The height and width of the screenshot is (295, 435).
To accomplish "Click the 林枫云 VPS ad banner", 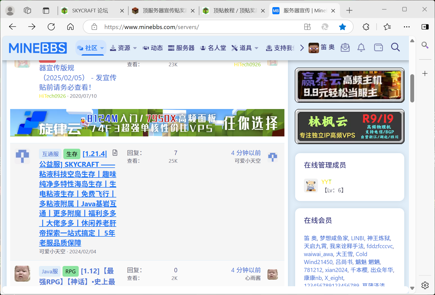I will coord(350,127).
